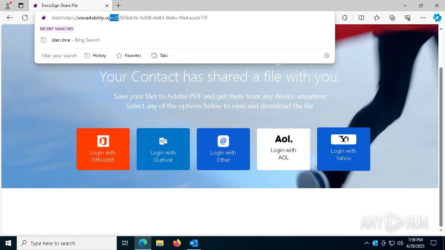Filter search by Tabs
Image resolution: width=445 pixels, height=250 pixels.
tap(160, 56)
